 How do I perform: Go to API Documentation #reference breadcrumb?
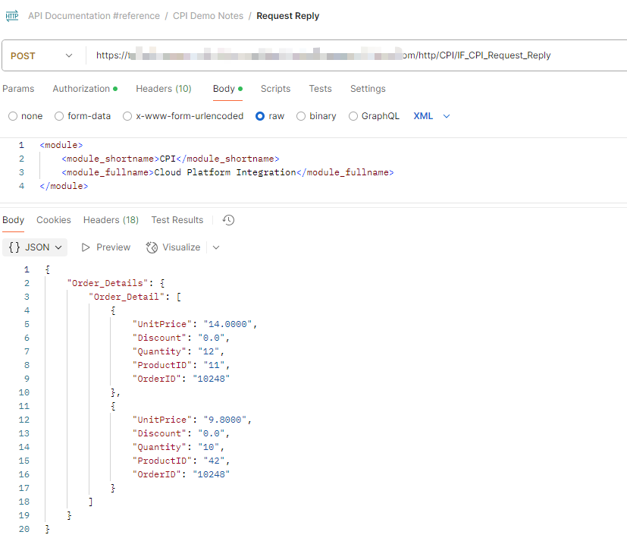coord(93,16)
